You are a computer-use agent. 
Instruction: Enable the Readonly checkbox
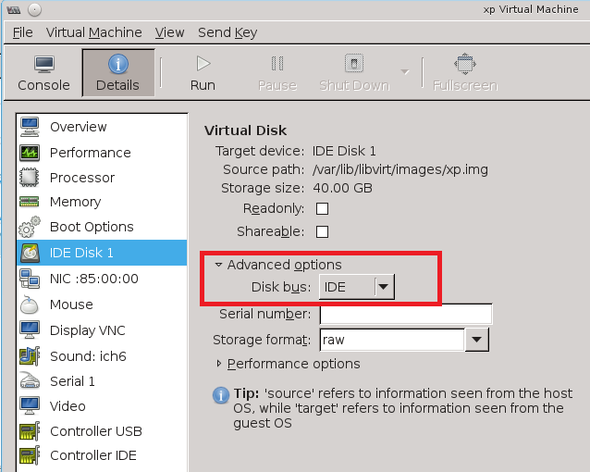pyautogui.click(x=323, y=208)
